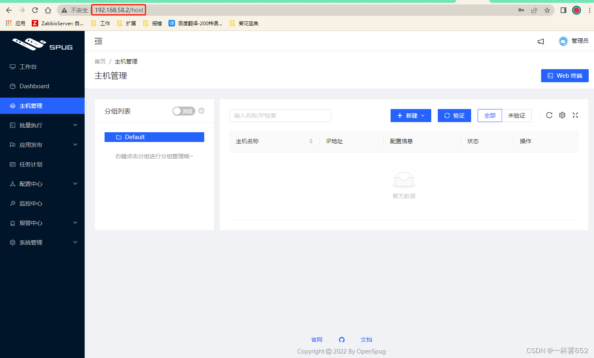Click the 配置信息 column header

coord(402,141)
